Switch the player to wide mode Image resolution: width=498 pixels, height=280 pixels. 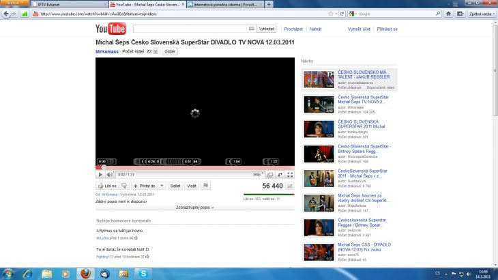pyautogui.click(x=270, y=174)
